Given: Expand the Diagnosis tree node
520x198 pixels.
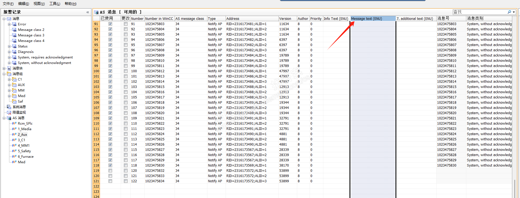Looking at the screenshot, I should coord(9,52).
